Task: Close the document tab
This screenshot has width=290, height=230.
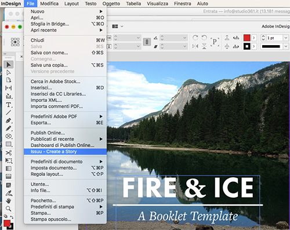Action: pos(21,57)
